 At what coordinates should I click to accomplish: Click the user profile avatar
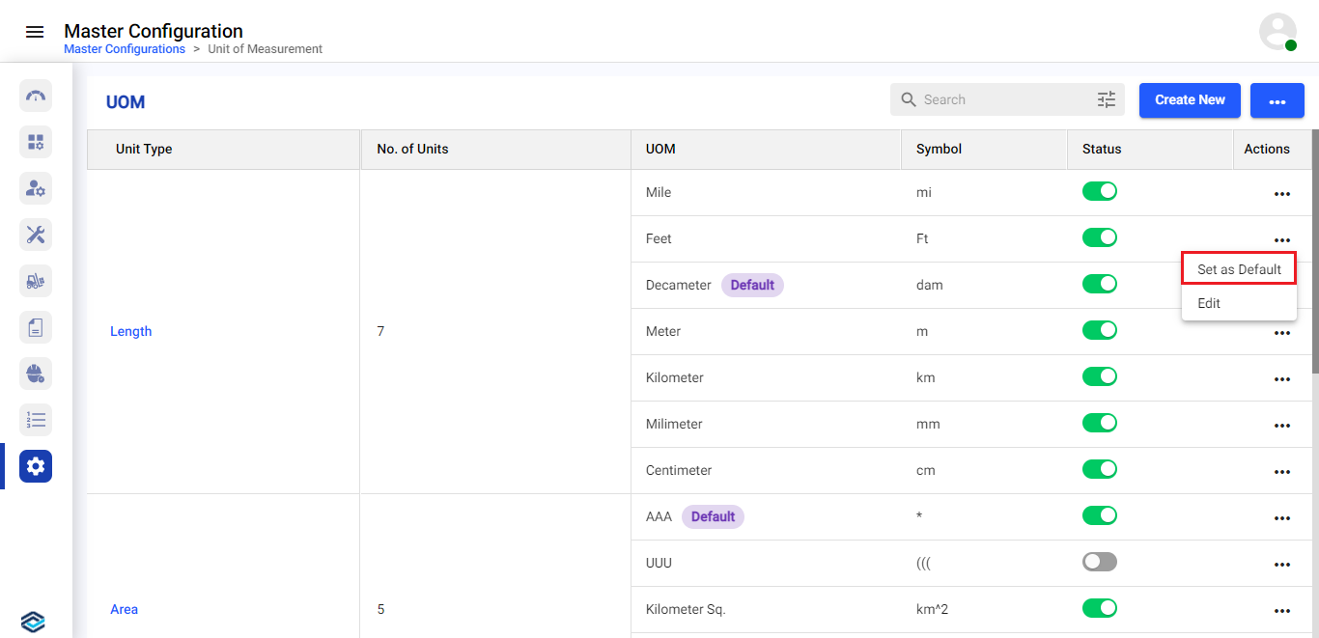tap(1277, 32)
